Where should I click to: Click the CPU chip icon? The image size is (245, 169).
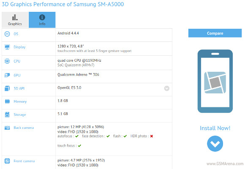[7, 61]
